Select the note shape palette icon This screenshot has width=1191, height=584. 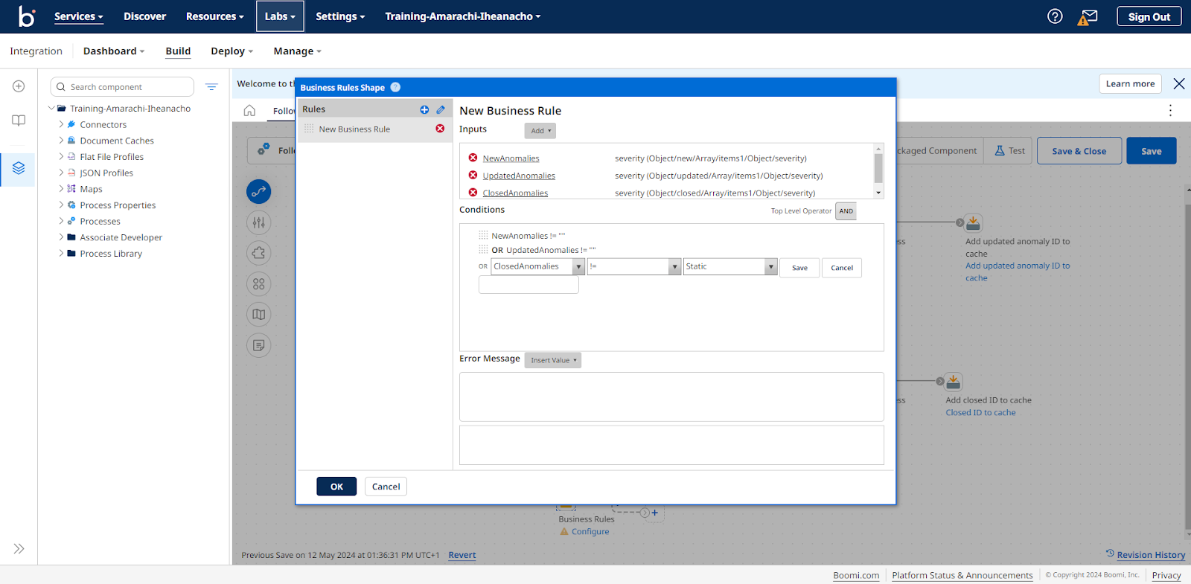point(258,345)
